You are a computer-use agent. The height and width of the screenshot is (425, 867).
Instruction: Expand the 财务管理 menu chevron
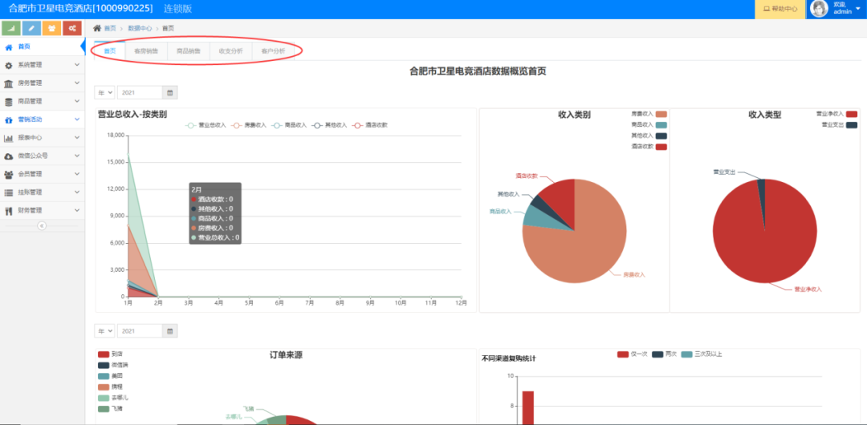(x=77, y=211)
